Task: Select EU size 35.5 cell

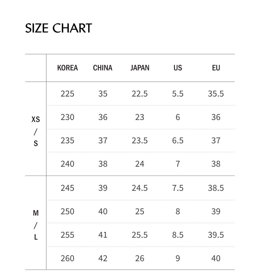Action: pos(216,94)
